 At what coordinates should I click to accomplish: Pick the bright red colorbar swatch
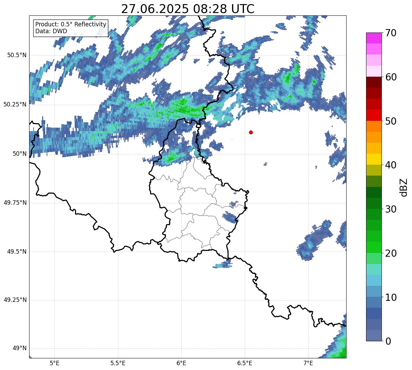tap(374, 115)
